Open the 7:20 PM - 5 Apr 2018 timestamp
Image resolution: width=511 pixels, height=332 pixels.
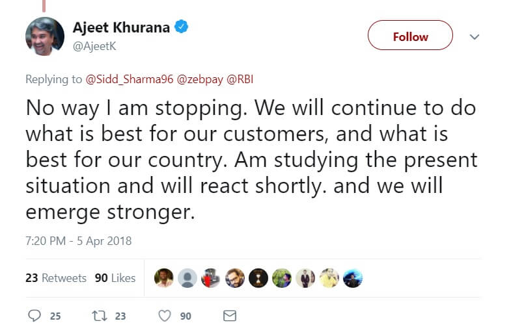pos(78,241)
